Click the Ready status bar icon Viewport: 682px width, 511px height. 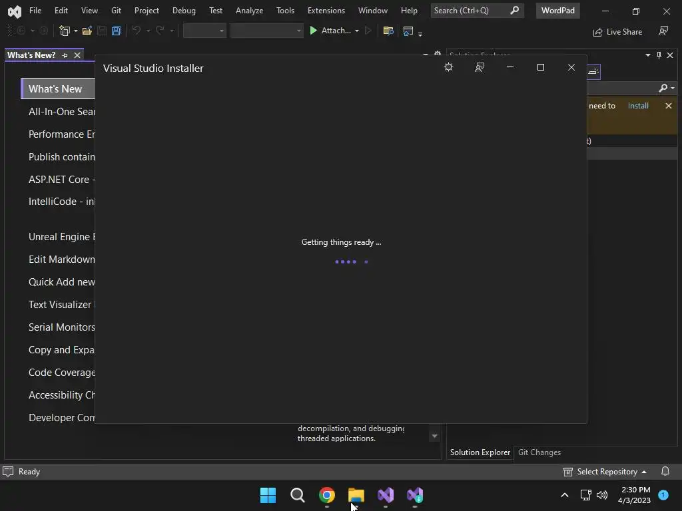point(8,472)
